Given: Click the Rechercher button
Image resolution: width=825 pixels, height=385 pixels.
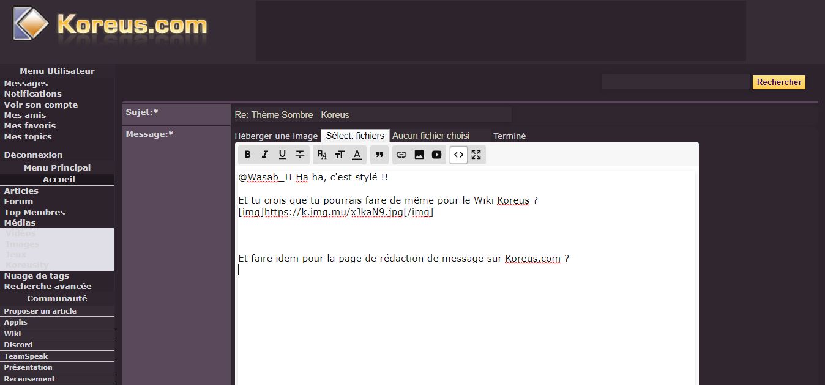Looking at the screenshot, I should click(778, 82).
